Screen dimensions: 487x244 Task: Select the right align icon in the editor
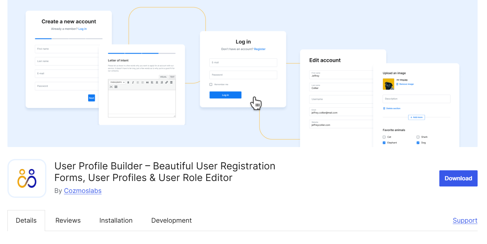pos(161,82)
